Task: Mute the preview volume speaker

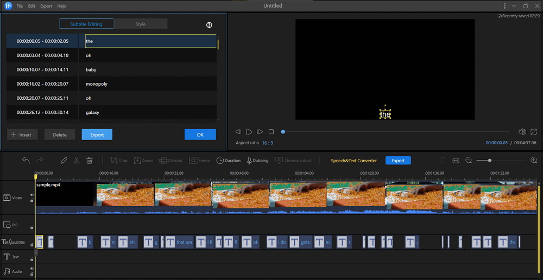Action: click(522, 132)
